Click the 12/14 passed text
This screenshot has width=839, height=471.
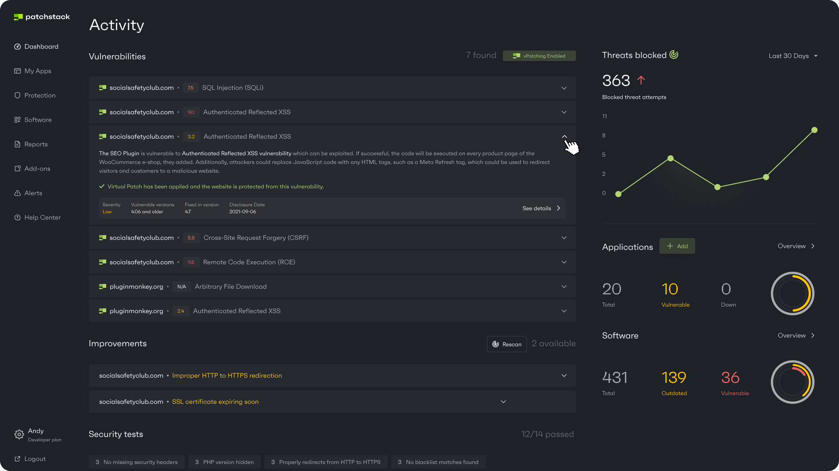548,434
